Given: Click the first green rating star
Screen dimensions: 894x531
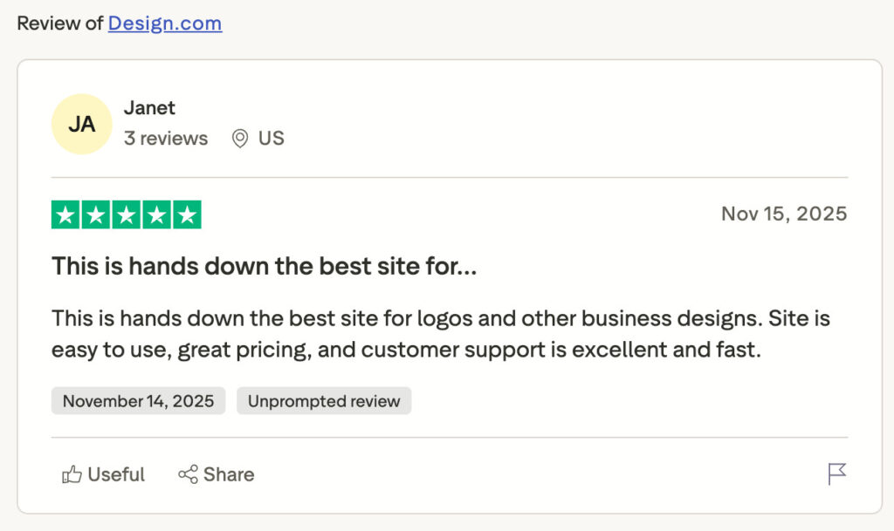Looking at the screenshot, I should (x=65, y=214).
